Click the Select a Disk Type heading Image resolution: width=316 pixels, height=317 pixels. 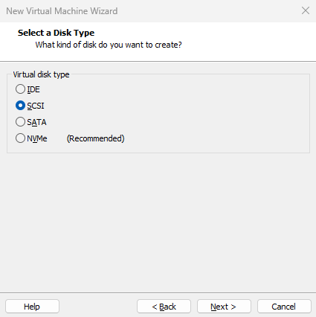56,33
